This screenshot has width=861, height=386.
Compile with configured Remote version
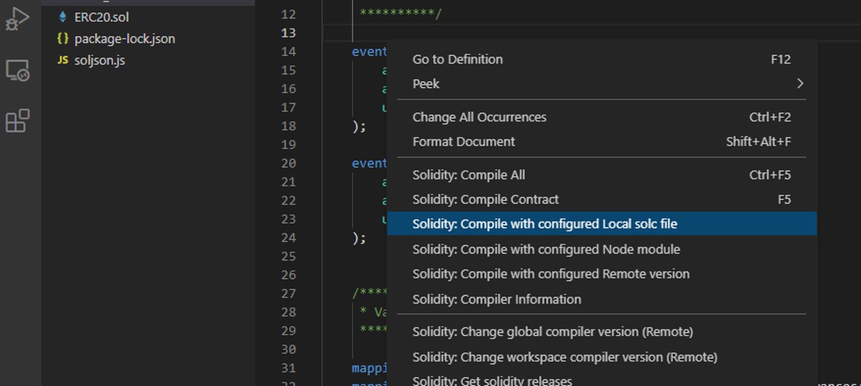coord(601,274)
